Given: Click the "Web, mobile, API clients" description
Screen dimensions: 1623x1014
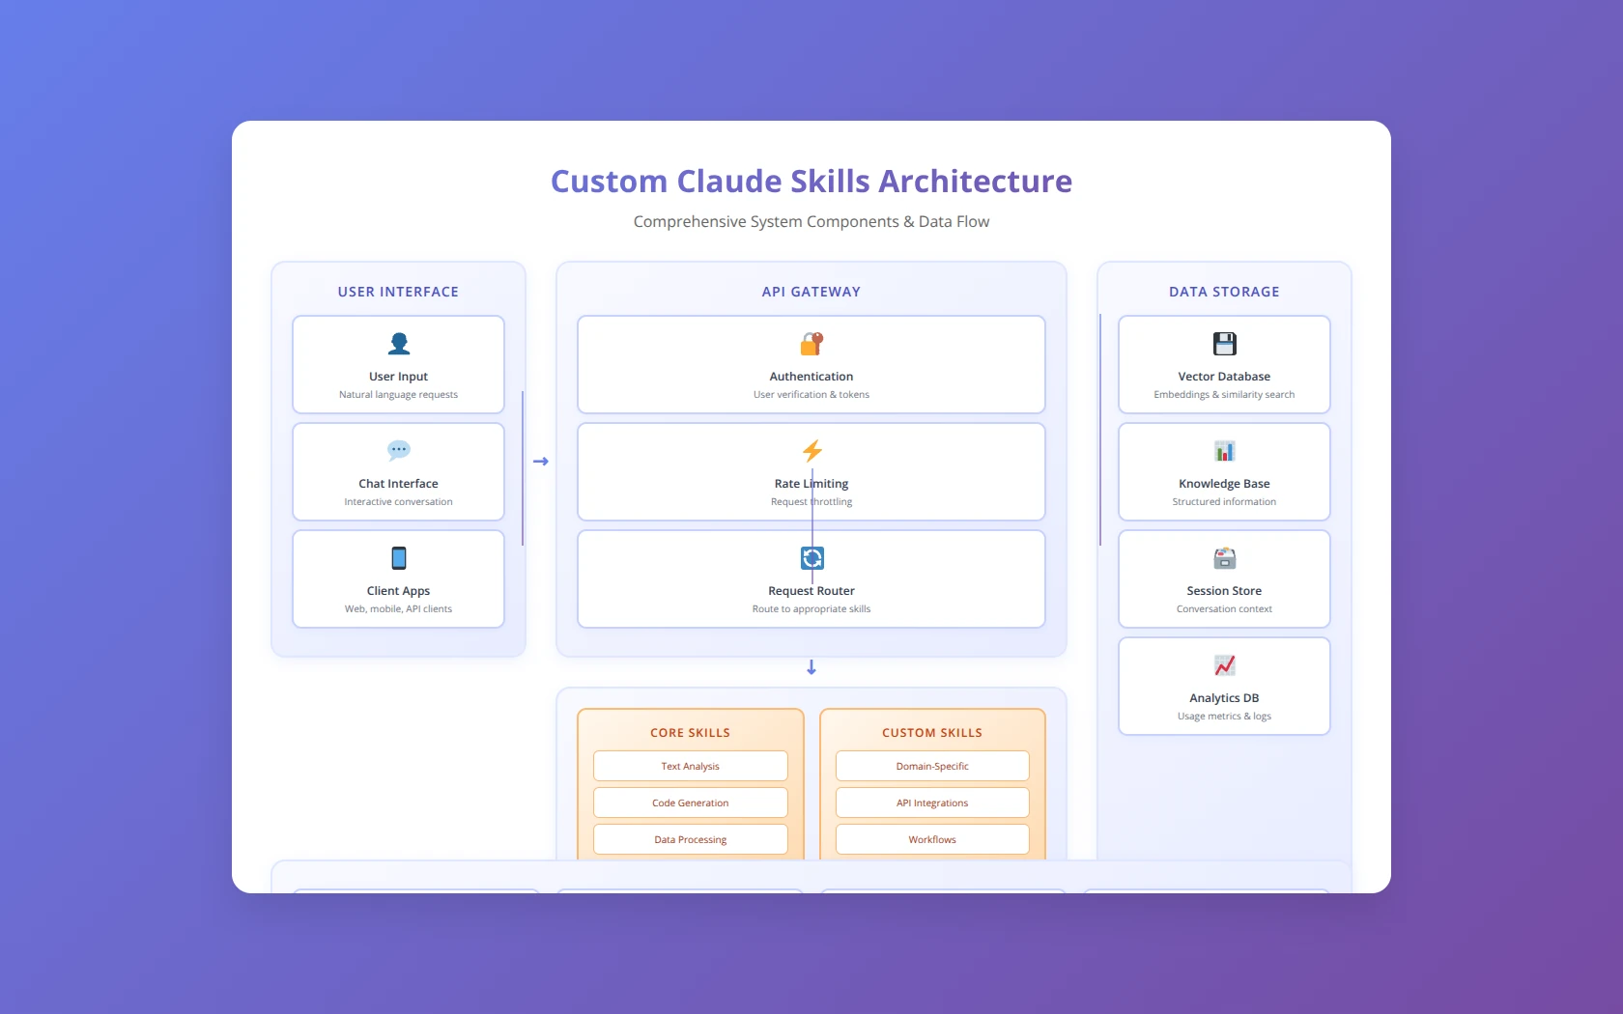Looking at the screenshot, I should tap(398, 609).
